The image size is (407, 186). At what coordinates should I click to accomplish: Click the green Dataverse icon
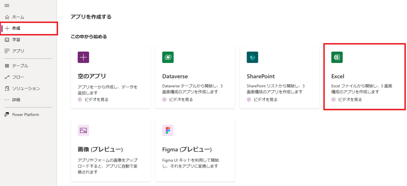[168, 57]
